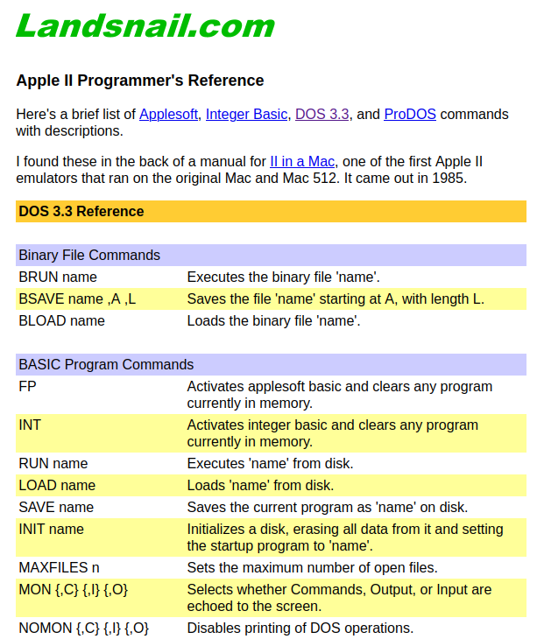Viewport: 537px width, 639px height.
Task: Select the DOS 3.3 Reference section header
Action: 271,211
